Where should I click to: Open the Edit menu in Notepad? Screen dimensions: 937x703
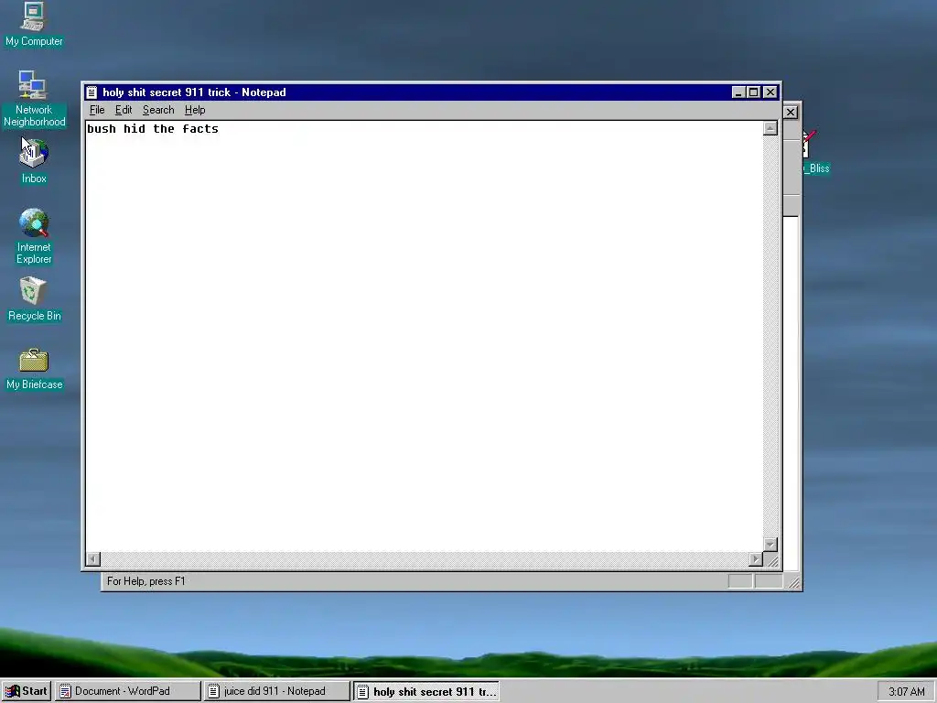coord(124,110)
